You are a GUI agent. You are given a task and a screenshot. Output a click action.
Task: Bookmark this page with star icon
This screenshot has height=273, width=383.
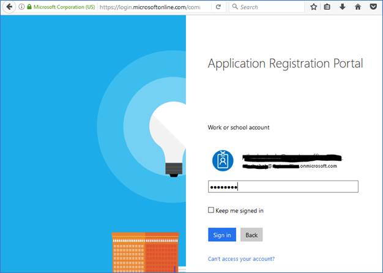[x=314, y=7]
